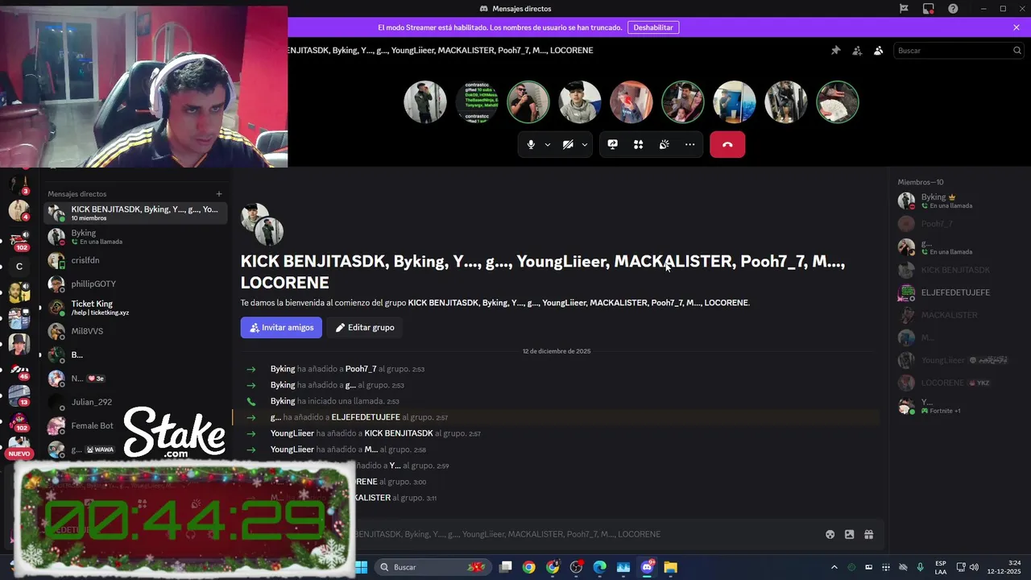The image size is (1031, 580).
Task: Open emoji picker in message bar
Action: [x=830, y=534]
